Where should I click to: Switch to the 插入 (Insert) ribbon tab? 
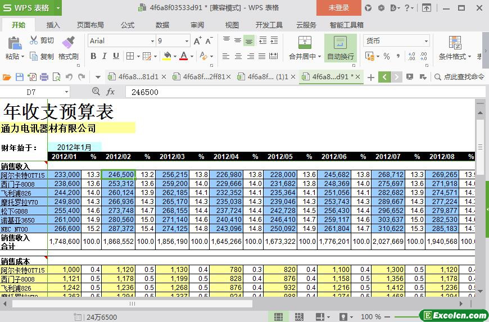tap(53, 25)
